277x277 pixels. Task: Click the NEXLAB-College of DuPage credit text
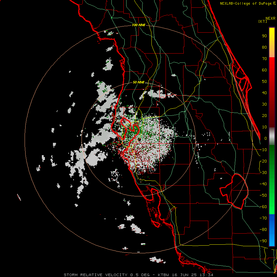click(246, 3)
